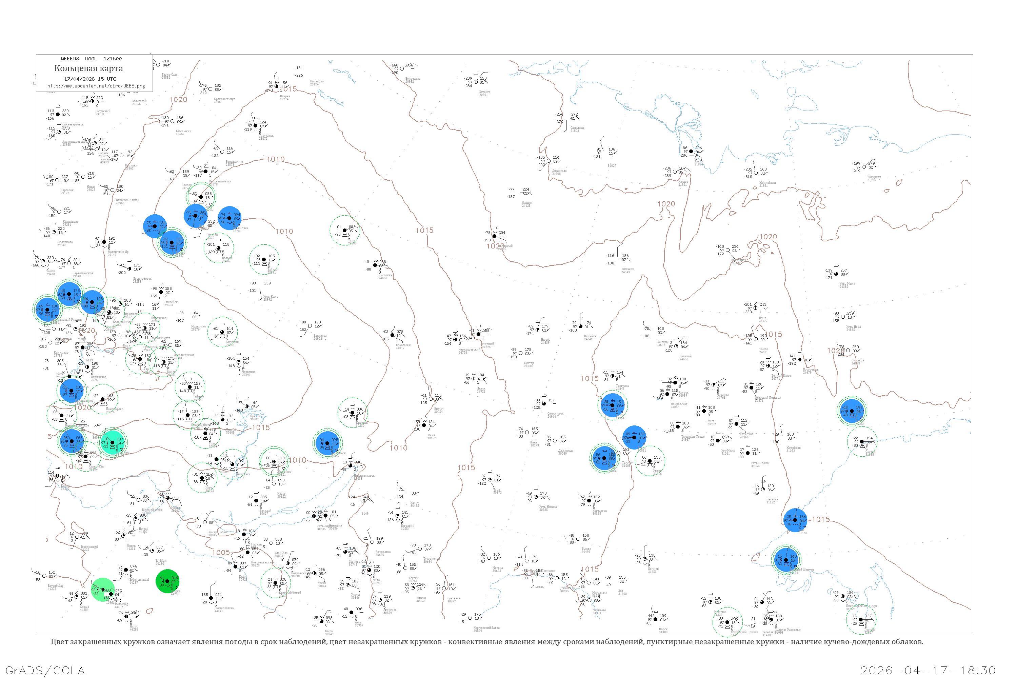Viewport: 1017px width, 678px height.
Task: Click the Игарка station marker
Action: [277, 86]
